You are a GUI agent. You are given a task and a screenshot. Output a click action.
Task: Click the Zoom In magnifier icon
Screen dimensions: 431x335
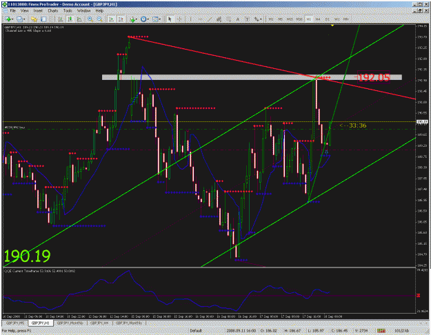(90, 19)
